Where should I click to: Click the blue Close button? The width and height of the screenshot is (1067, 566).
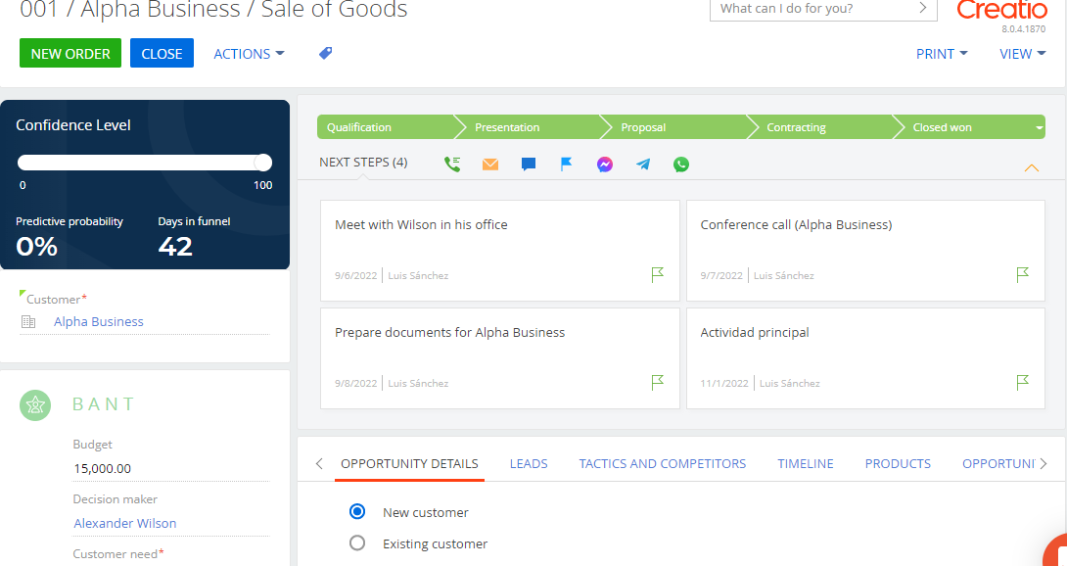pos(162,53)
